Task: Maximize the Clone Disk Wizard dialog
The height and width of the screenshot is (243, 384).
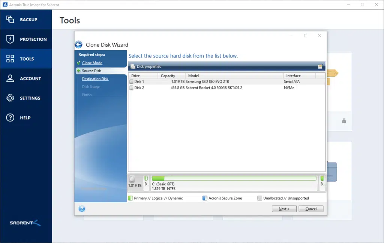Action: click(x=305, y=36)
